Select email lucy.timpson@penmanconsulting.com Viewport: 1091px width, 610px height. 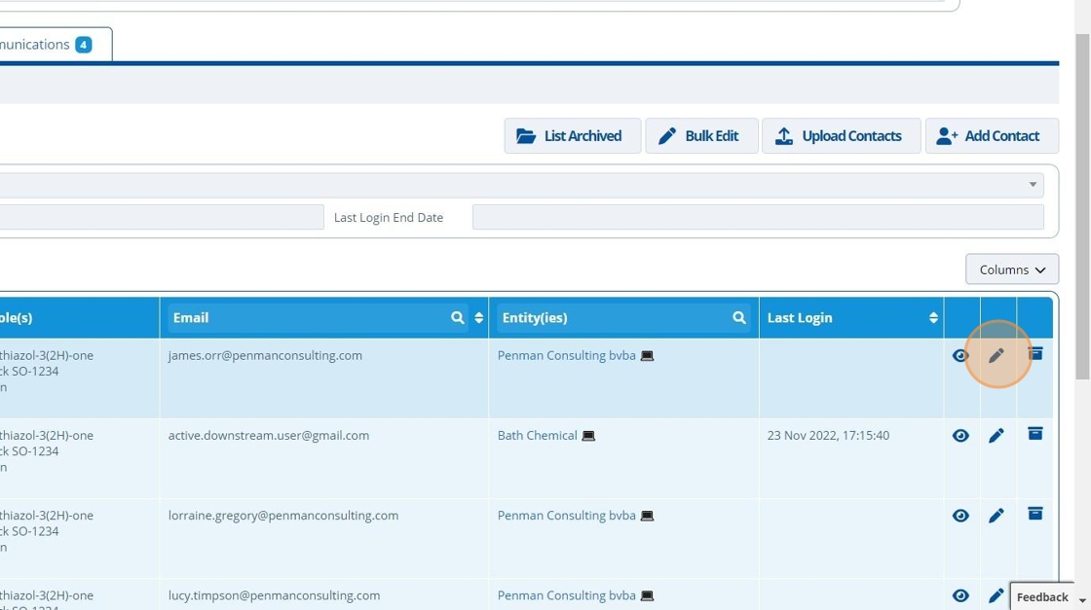point(274,595)
